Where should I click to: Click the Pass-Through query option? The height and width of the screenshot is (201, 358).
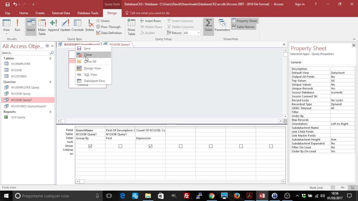108,27
